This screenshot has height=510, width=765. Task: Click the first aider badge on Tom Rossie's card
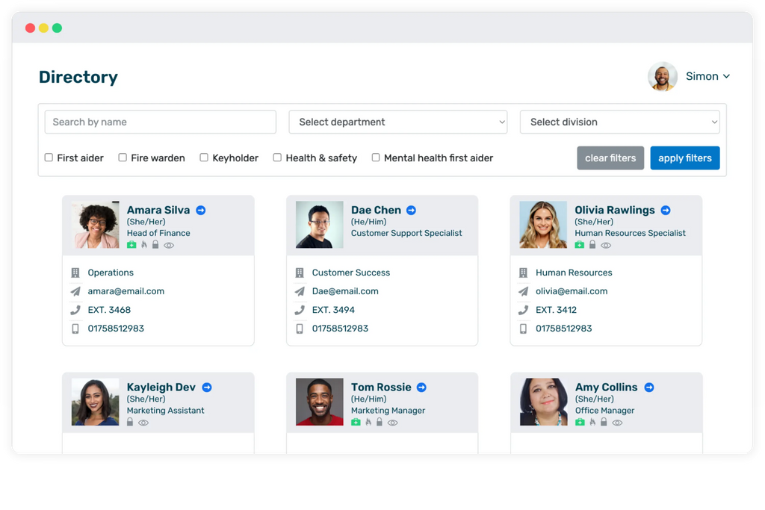356,423
